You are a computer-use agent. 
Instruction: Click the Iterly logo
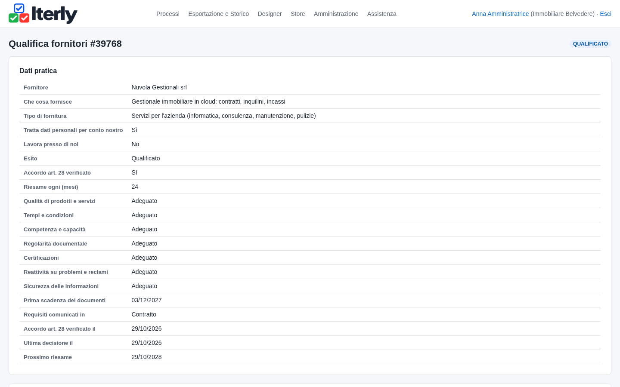click(x=43, y=14)
